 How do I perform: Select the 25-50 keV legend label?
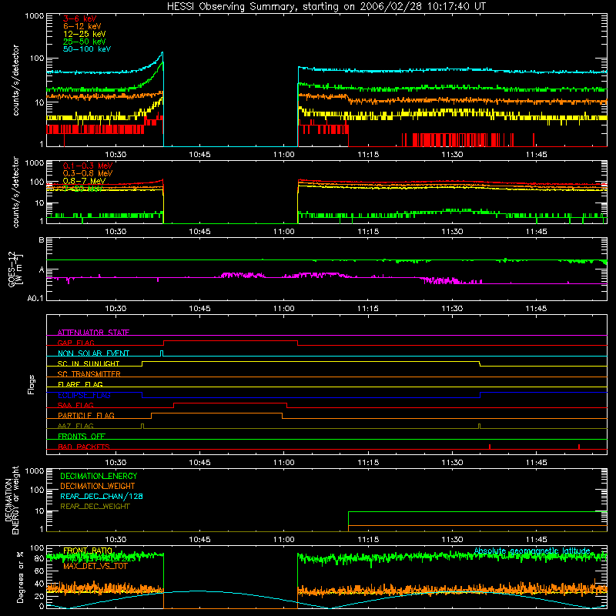coord(85,42)
